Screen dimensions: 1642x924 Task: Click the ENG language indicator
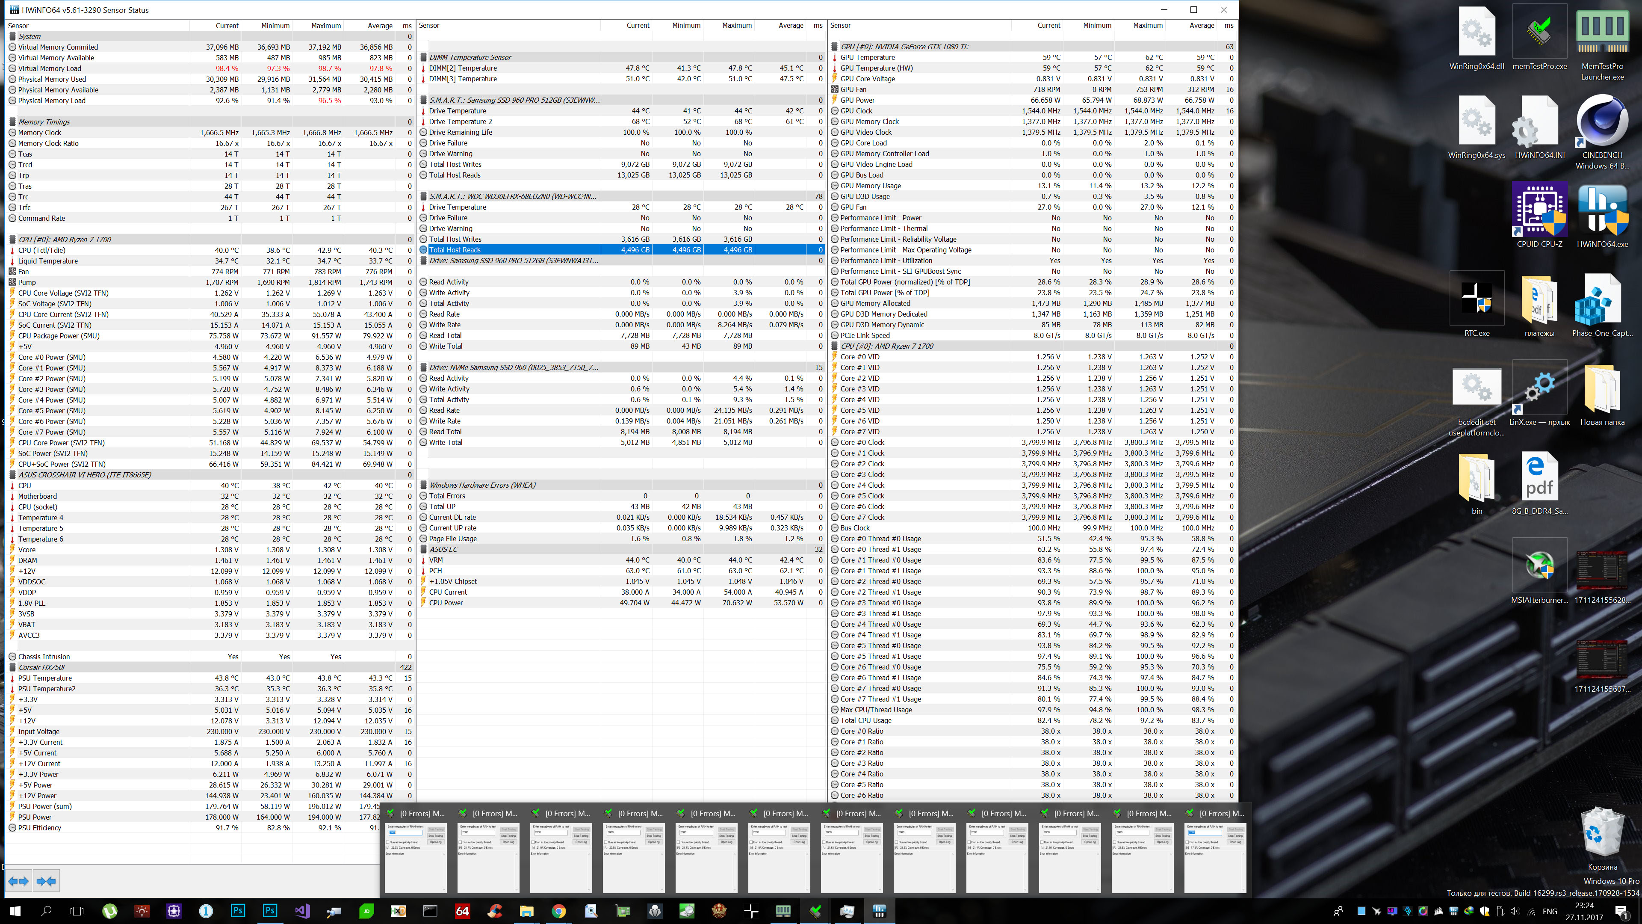point(1550,911)
